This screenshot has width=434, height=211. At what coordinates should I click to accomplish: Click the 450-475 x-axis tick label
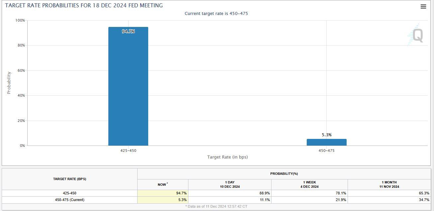326,151
